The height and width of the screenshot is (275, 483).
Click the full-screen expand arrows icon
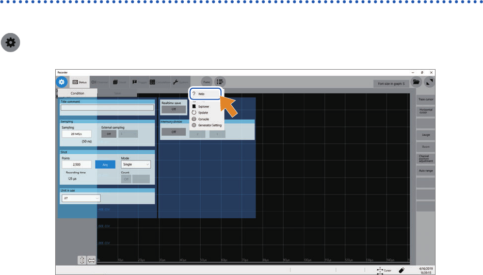429,82
